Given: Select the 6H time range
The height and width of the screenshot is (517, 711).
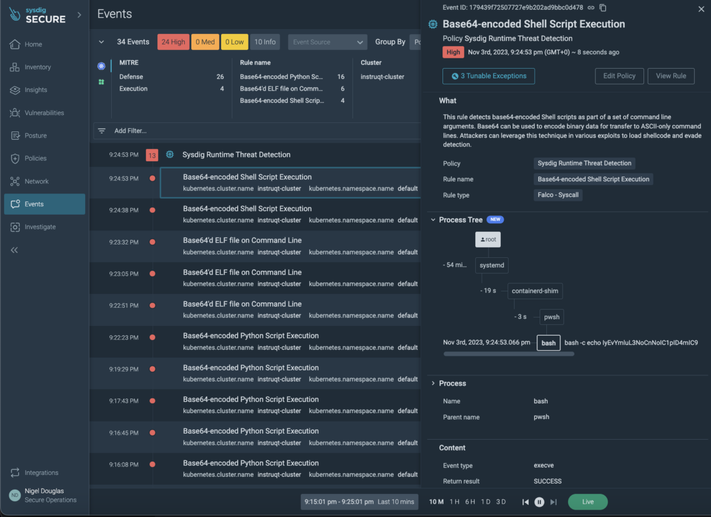Looking at the screenshot, I should (470, 502).
